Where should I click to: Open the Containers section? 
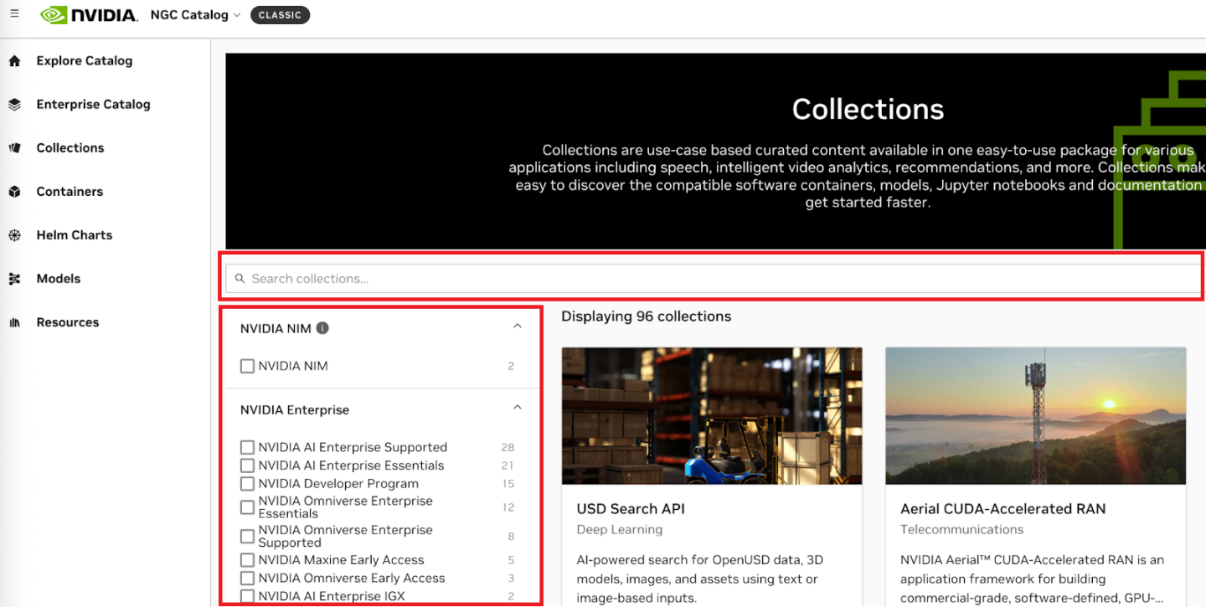coord(70,192)
